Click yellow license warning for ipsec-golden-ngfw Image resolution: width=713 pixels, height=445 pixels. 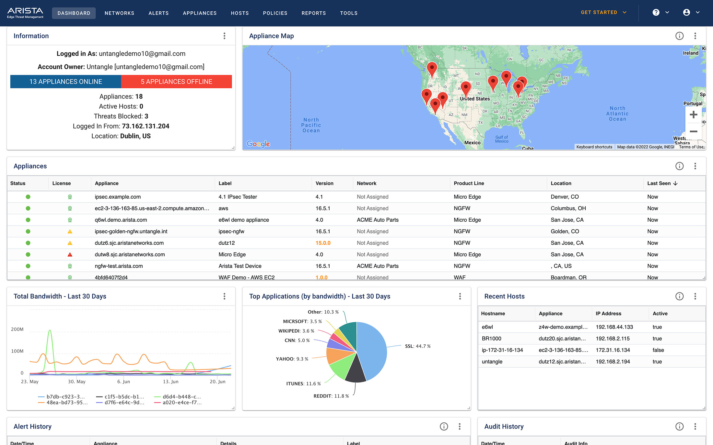70,231
